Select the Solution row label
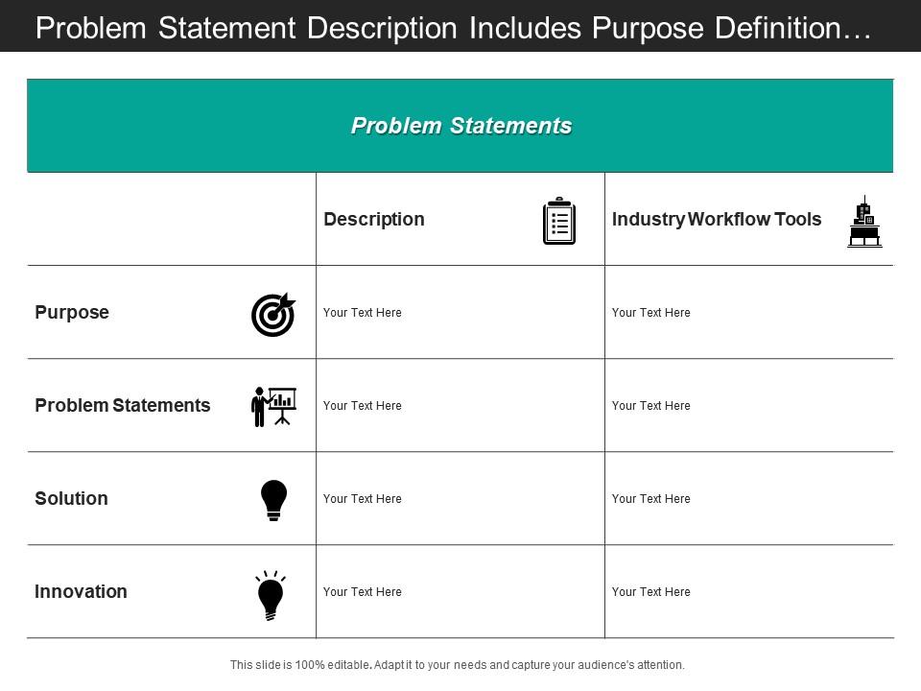 72,498
